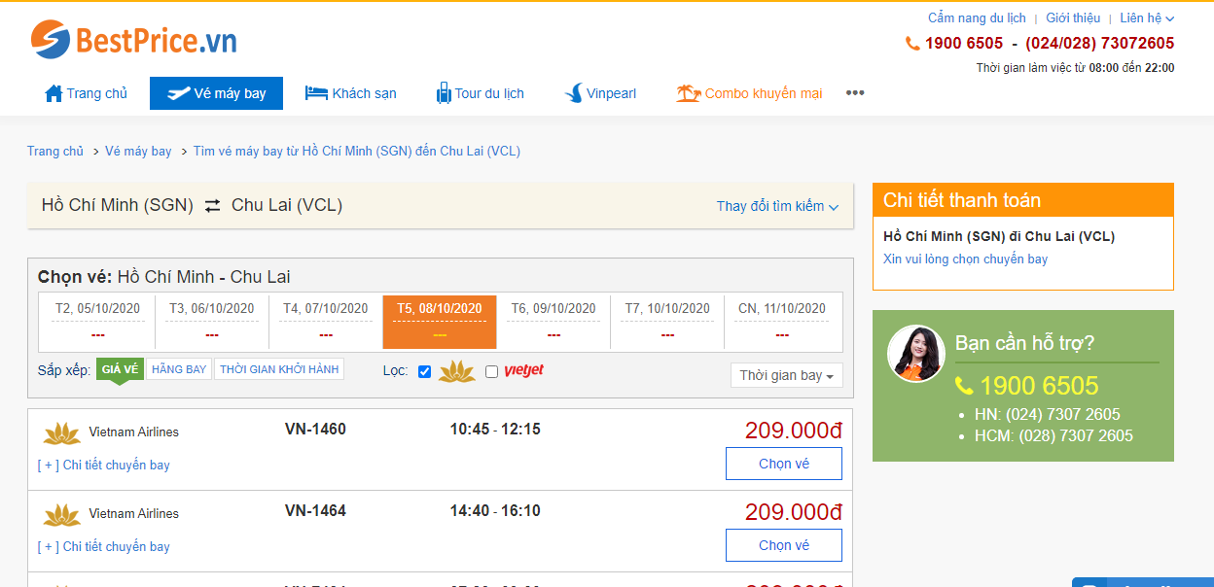Click the lotus logo on flight VN-1460
The width and height of the screenshot is (1214, 587).
click(62, 432)
